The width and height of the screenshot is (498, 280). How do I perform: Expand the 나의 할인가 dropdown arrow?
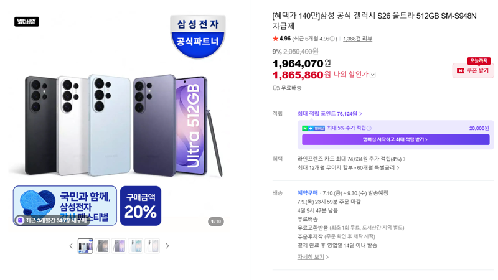click(373, 75)
